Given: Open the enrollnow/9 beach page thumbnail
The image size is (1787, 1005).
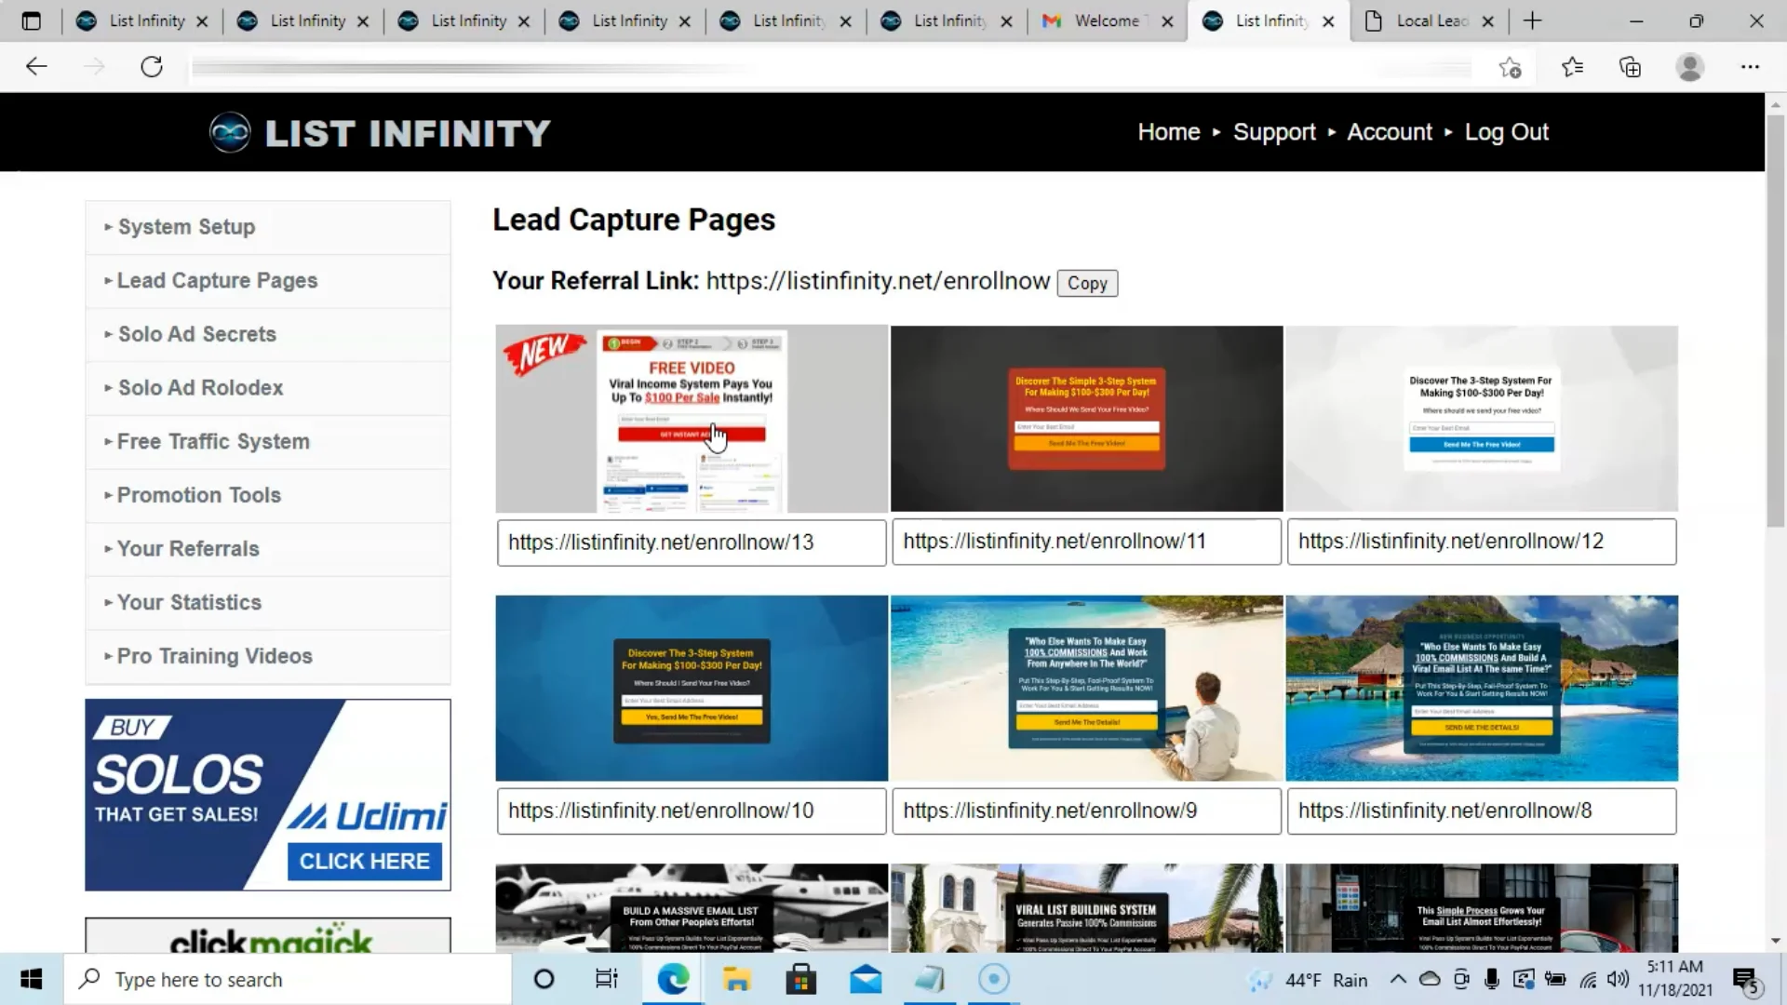Looking at the screenshot, I should pyautogui.click(x=1086, y=689).
